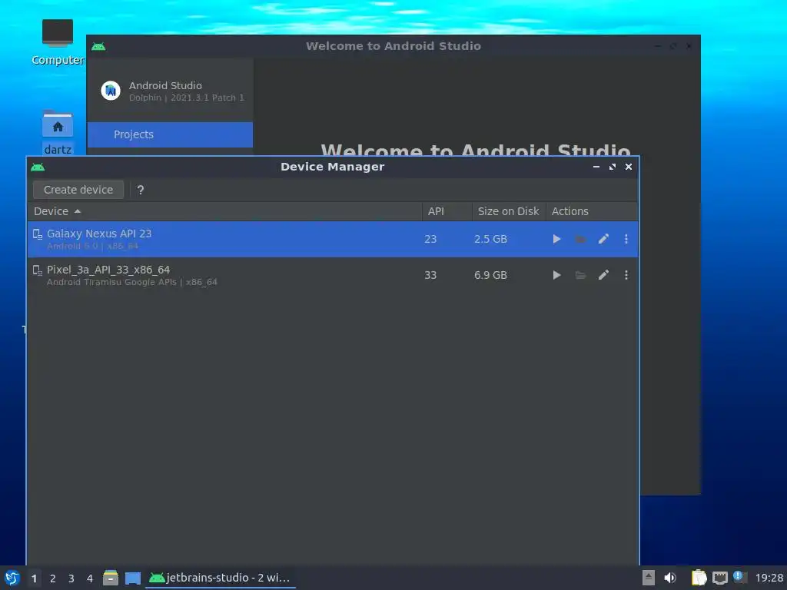The image size is (787, 590).
Task: Click Android icon in Device Manager title bar
Action: pyautogui.click(x=38, y=167)
